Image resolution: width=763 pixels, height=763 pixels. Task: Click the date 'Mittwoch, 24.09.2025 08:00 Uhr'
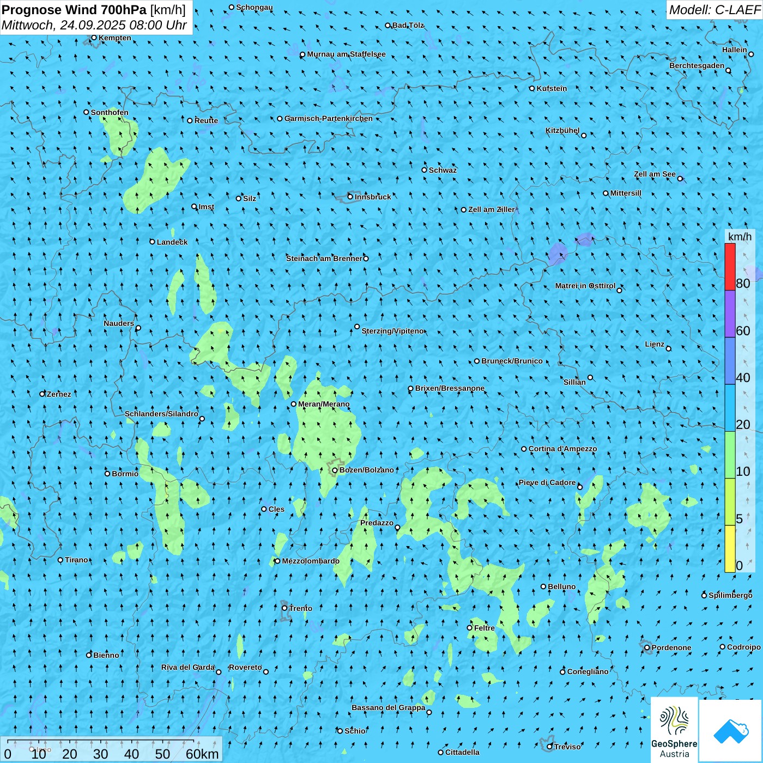(94, 25)
